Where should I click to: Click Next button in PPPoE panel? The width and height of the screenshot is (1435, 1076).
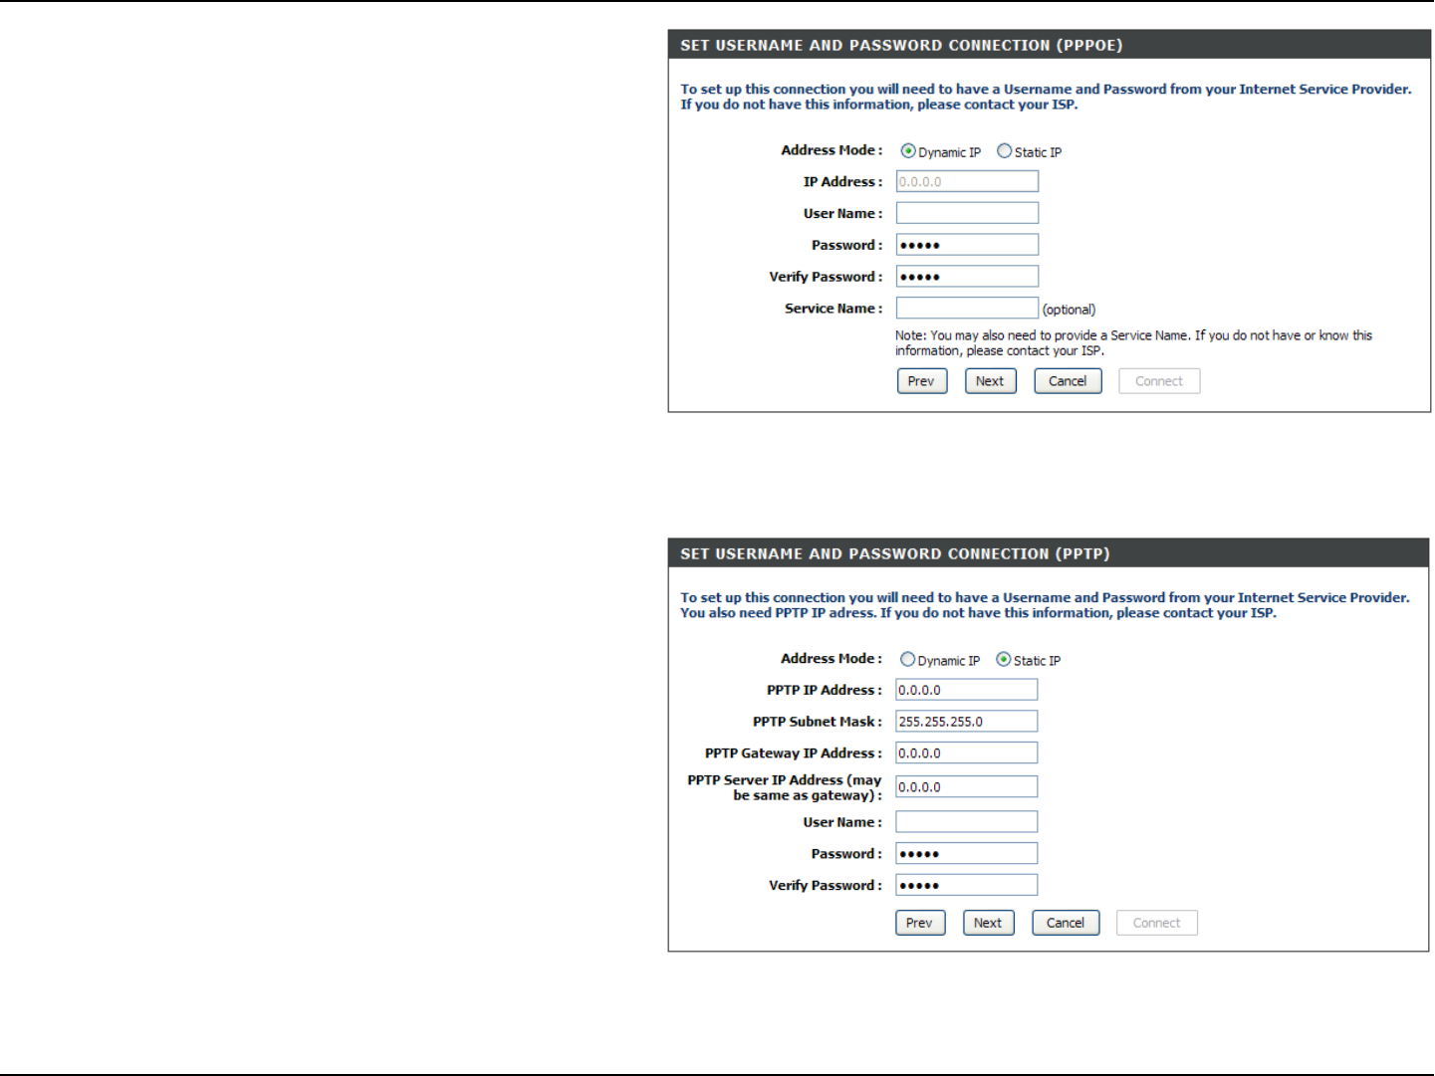point(991,381)
